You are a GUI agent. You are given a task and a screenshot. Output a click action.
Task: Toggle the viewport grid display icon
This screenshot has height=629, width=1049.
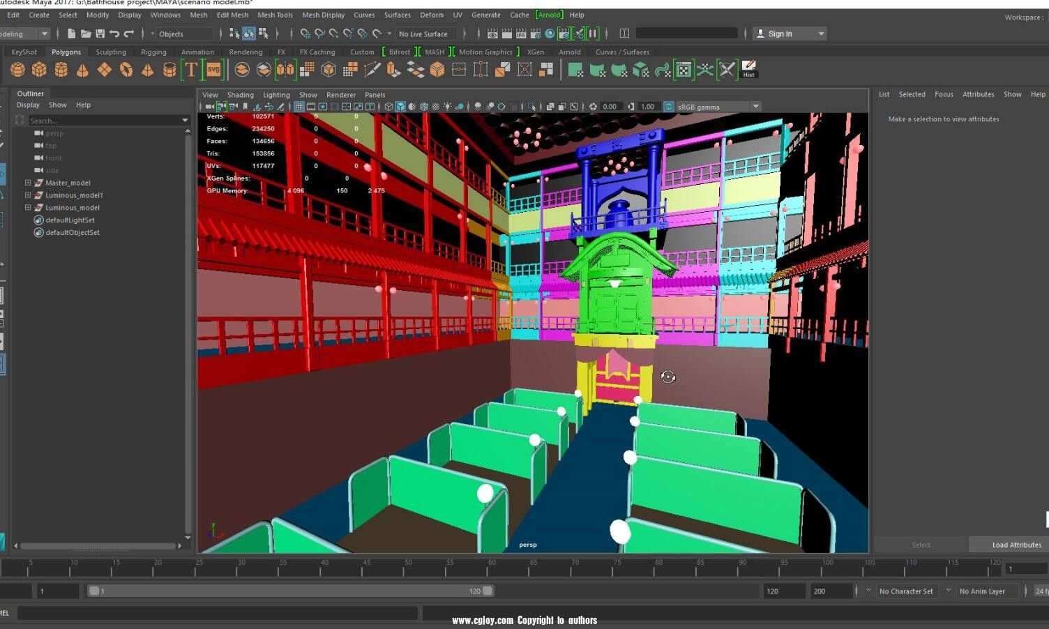[x=299, y=107]
